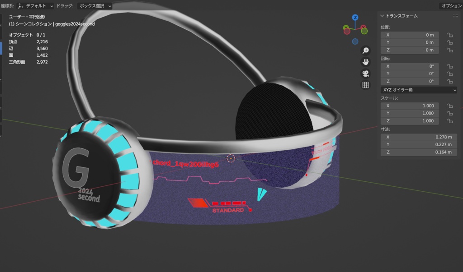Click the blue Z axis on the navigation gizmo
The width and height of the screenshot is (463, 272).
pos(355,18)
